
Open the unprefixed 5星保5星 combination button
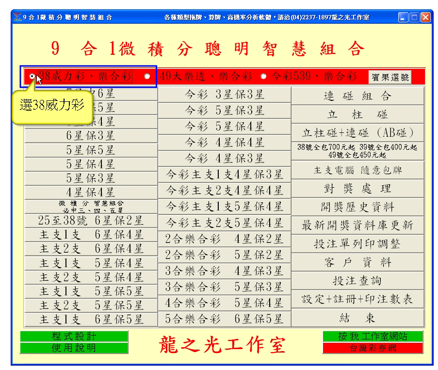coord(91,150)
